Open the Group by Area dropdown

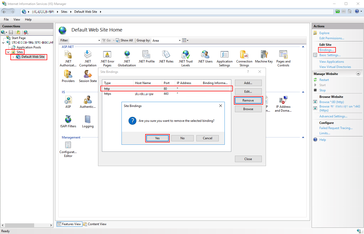pos(180,40)
